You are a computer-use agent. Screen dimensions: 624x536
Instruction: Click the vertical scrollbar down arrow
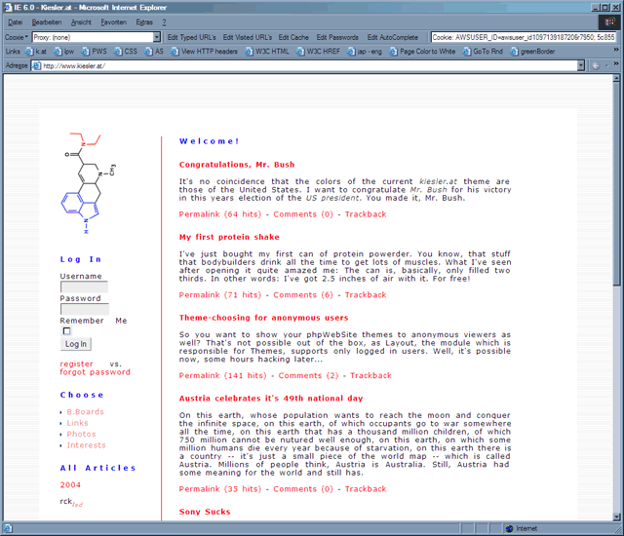[x=616, y=514]
